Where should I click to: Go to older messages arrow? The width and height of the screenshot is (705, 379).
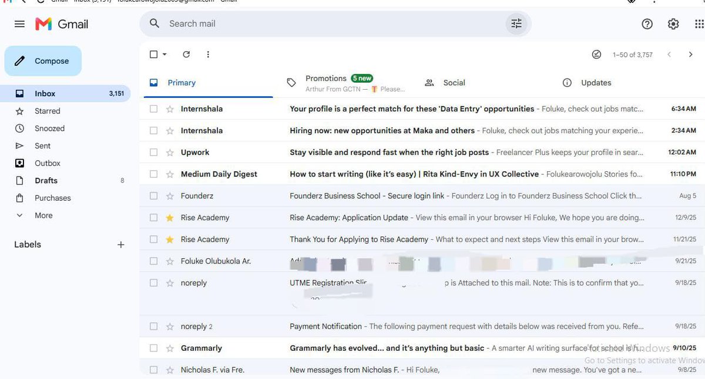(690, 55)
